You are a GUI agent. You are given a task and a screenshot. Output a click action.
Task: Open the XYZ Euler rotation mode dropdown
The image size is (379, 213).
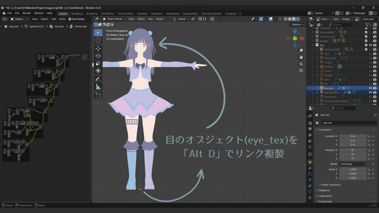(x=353, y=164)
